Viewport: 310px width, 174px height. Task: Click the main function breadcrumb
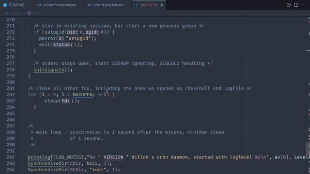37,13
